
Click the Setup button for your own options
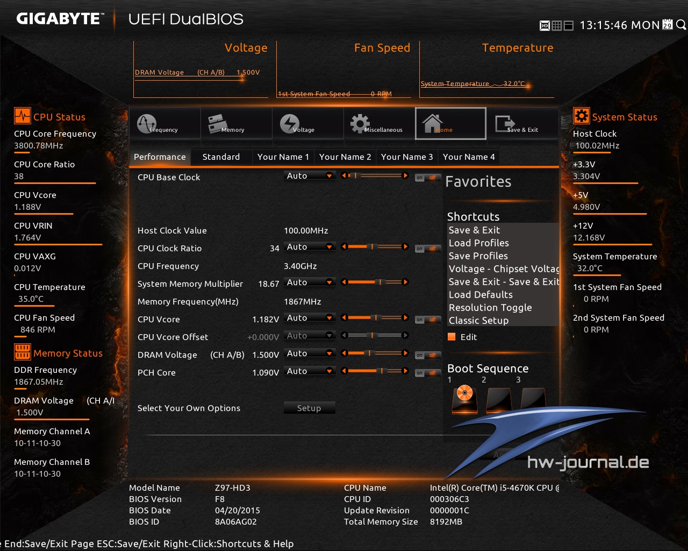pyautogui.click(x=309, y=407)
